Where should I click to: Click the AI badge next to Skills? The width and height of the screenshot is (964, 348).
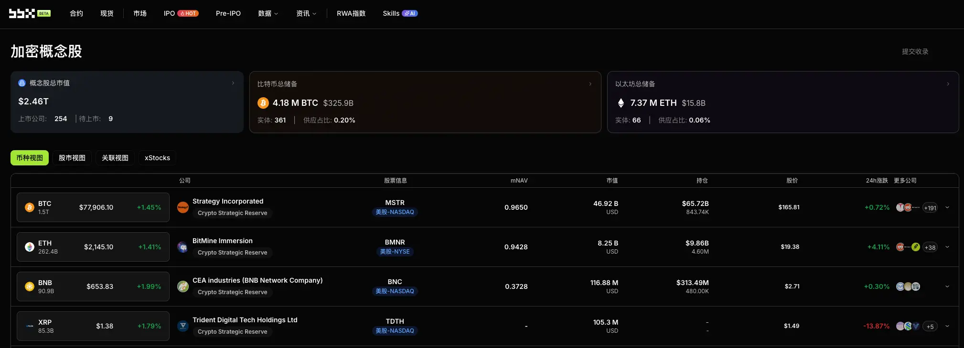[x=410, y=13]
